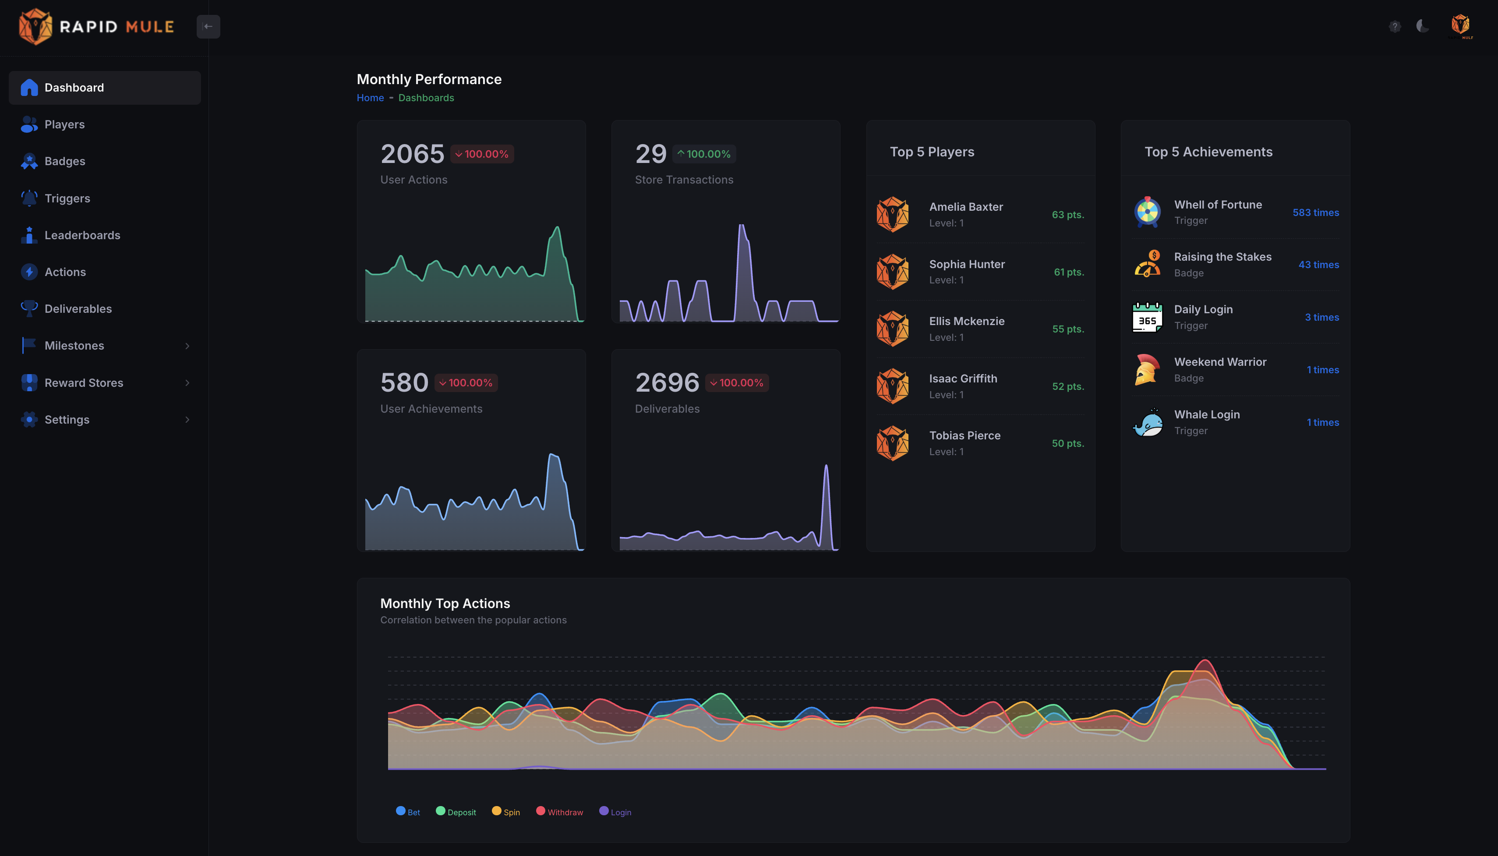Image resolution: width=1498 pixels, height=856 pixels.
Task: Click the Home breadcrumb link
Action: 370,98
